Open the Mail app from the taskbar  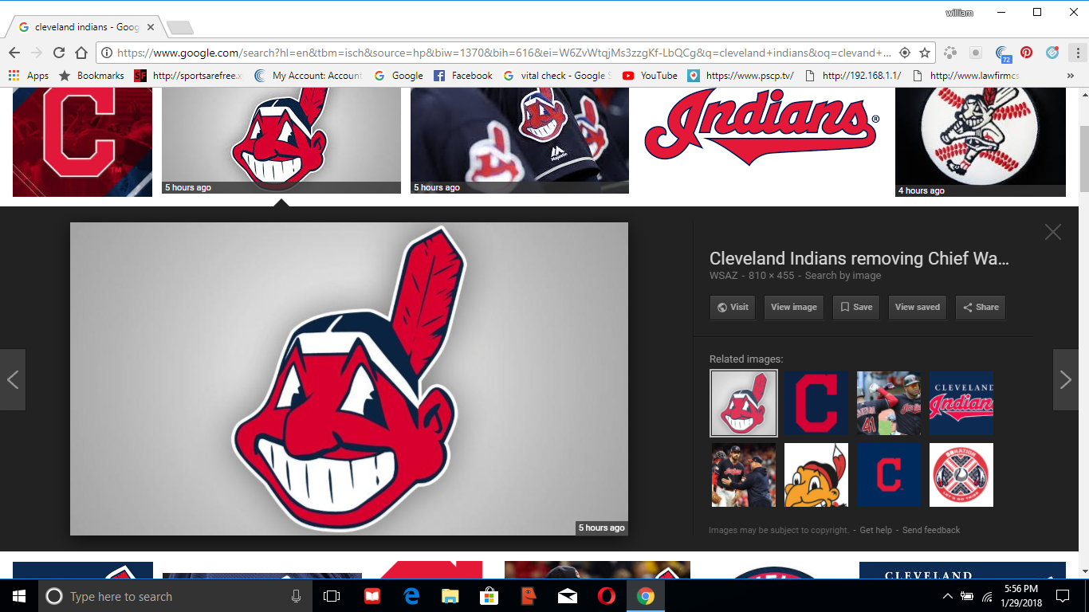568,596
